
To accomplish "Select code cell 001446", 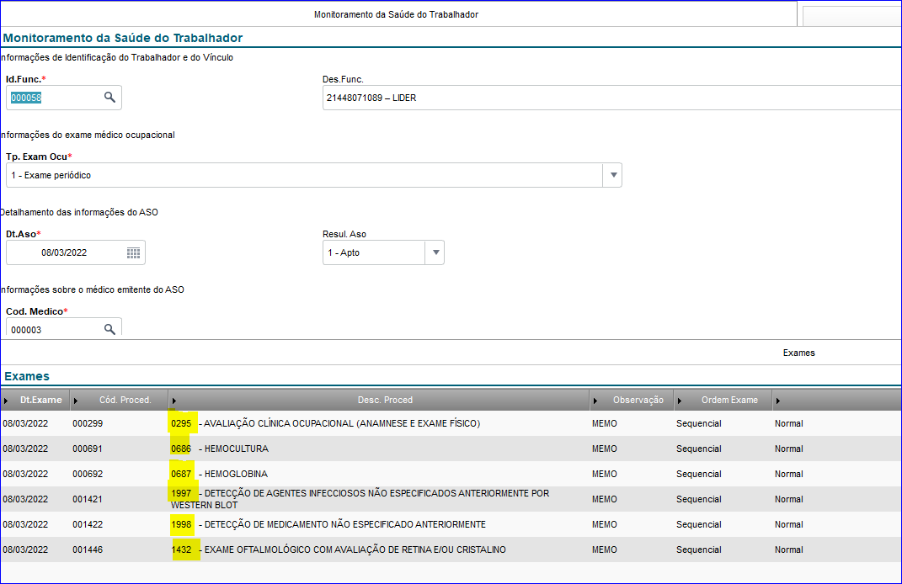I will [88, 550].
